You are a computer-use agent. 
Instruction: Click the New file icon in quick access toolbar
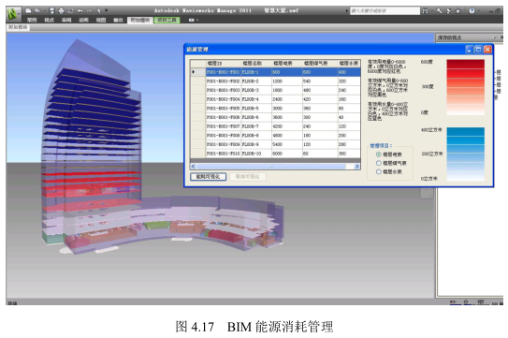[28, 10]
